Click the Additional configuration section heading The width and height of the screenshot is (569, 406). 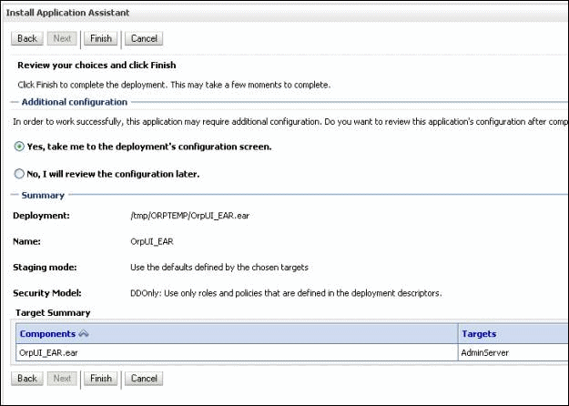pyautogui.click(x=75, y=102)
